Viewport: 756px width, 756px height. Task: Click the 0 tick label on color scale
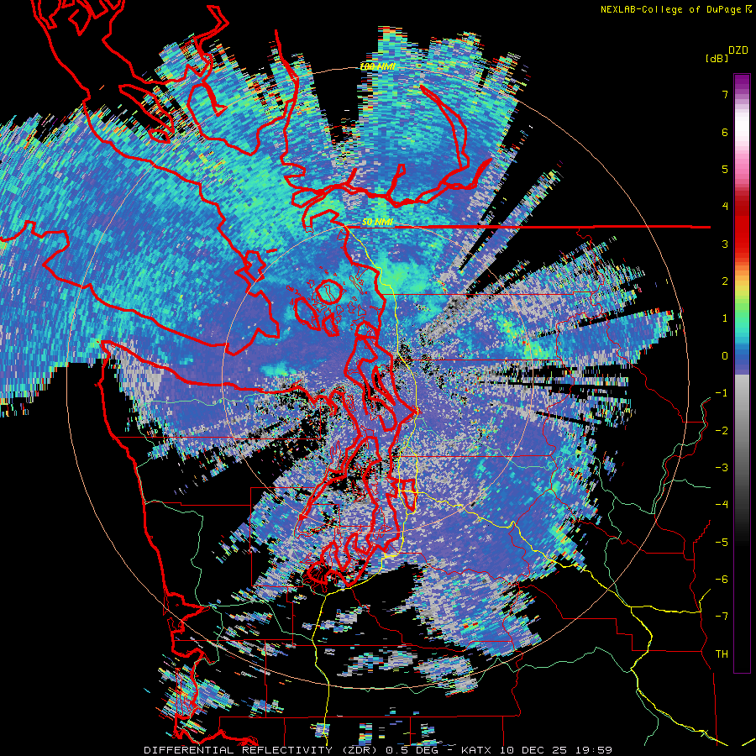[725, 356]
